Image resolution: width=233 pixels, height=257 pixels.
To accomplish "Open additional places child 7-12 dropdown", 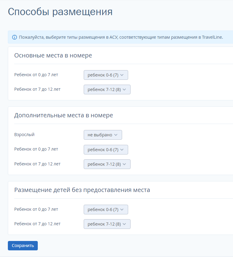I will 107,164.
